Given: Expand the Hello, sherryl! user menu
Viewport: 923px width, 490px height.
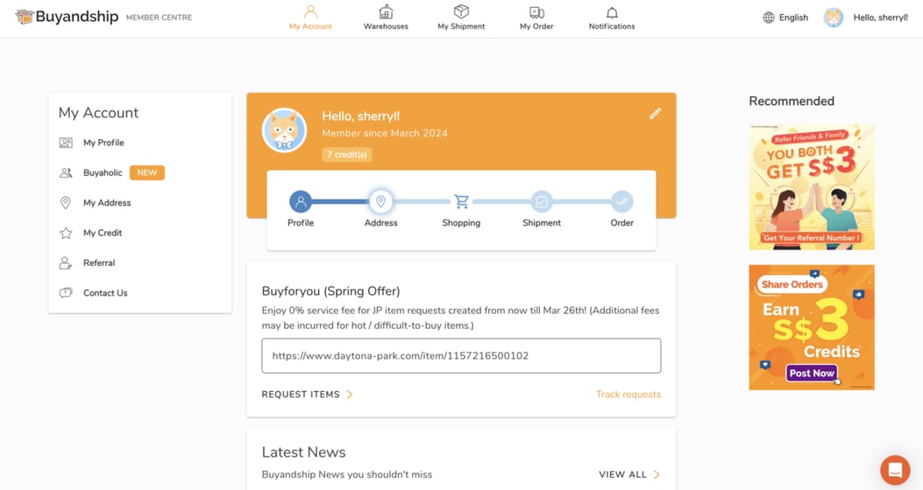Looking at the screenshot, I should pos(866,17).
